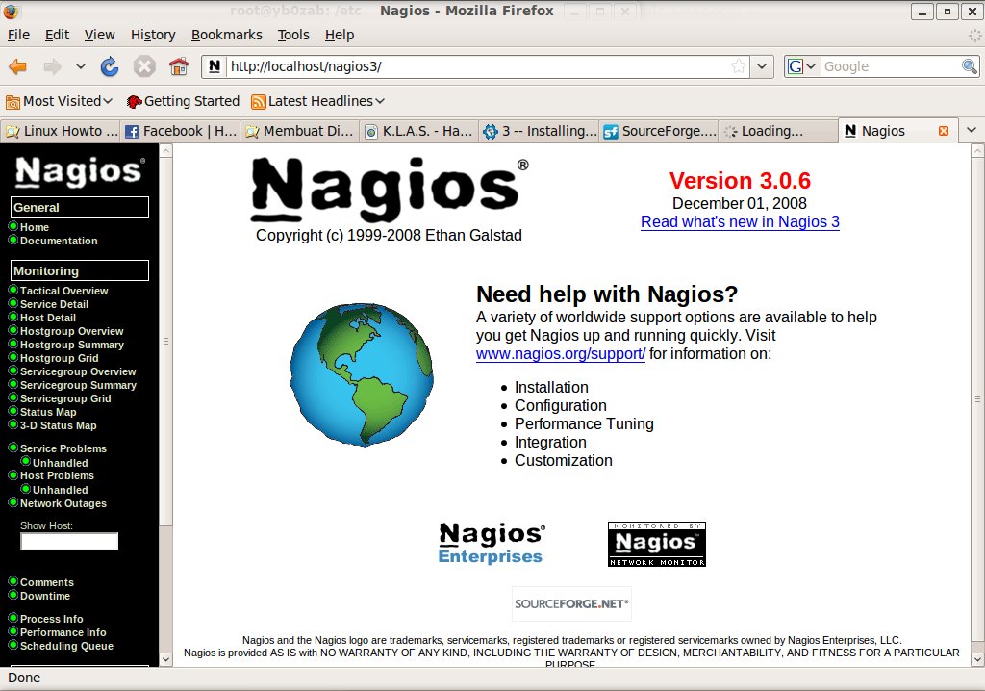Click the Home link in Nagios sidebar

34,227
